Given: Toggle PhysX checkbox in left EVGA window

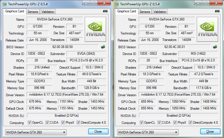Looking at the screenshot, I should (63, 123).
